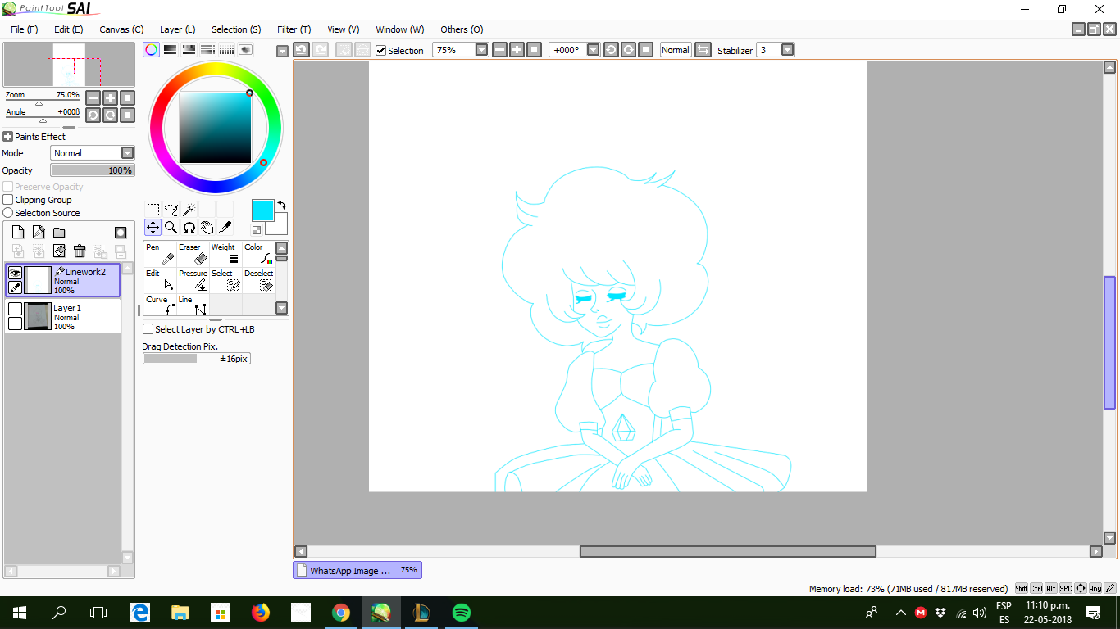Viewport: 1120px width, 629px height.
Task: Create a new linework layer
Action: point(39,233)
